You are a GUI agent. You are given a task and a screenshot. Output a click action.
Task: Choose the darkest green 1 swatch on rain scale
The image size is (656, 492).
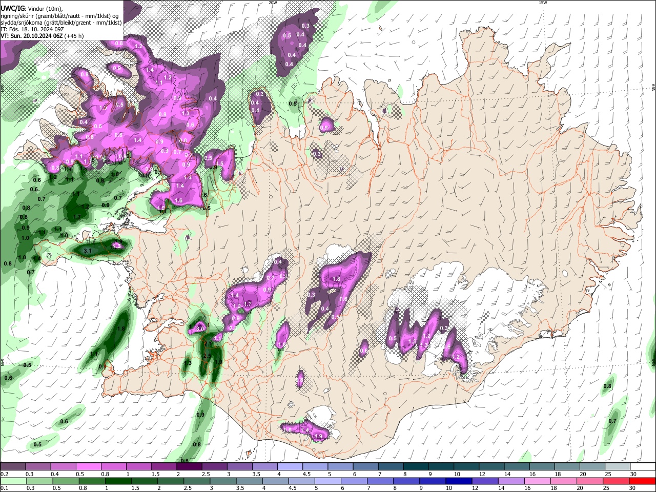[117, 481]
